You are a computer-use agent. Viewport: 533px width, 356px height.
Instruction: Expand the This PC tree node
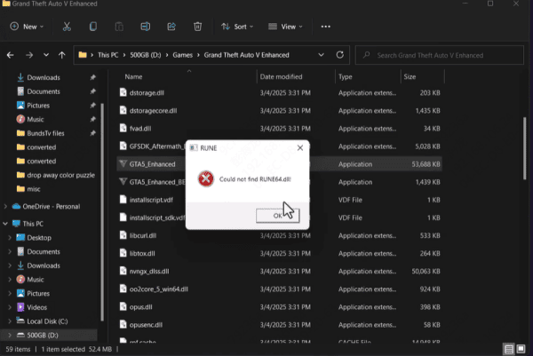(x=7, y=224)
